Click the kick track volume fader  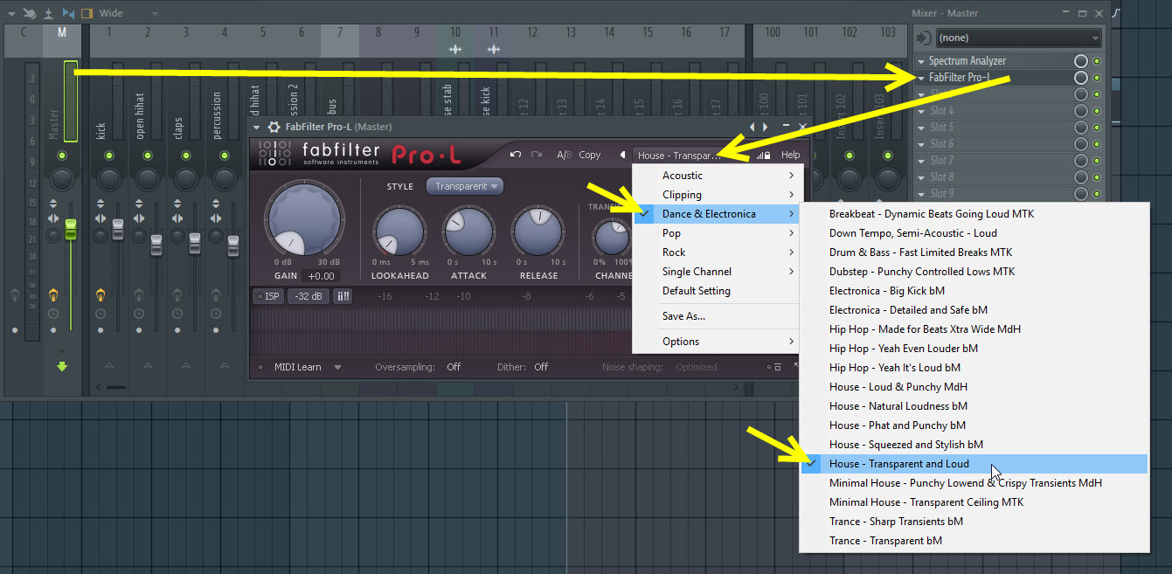[x=118, y=229]
